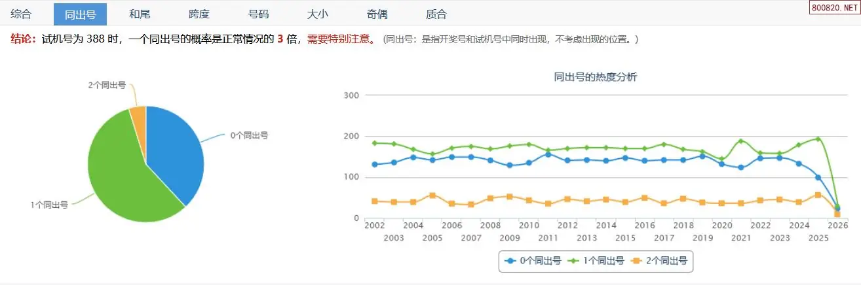Select the 质合 tab
This screenshot has width=861, height=285.
coord(436,14)
